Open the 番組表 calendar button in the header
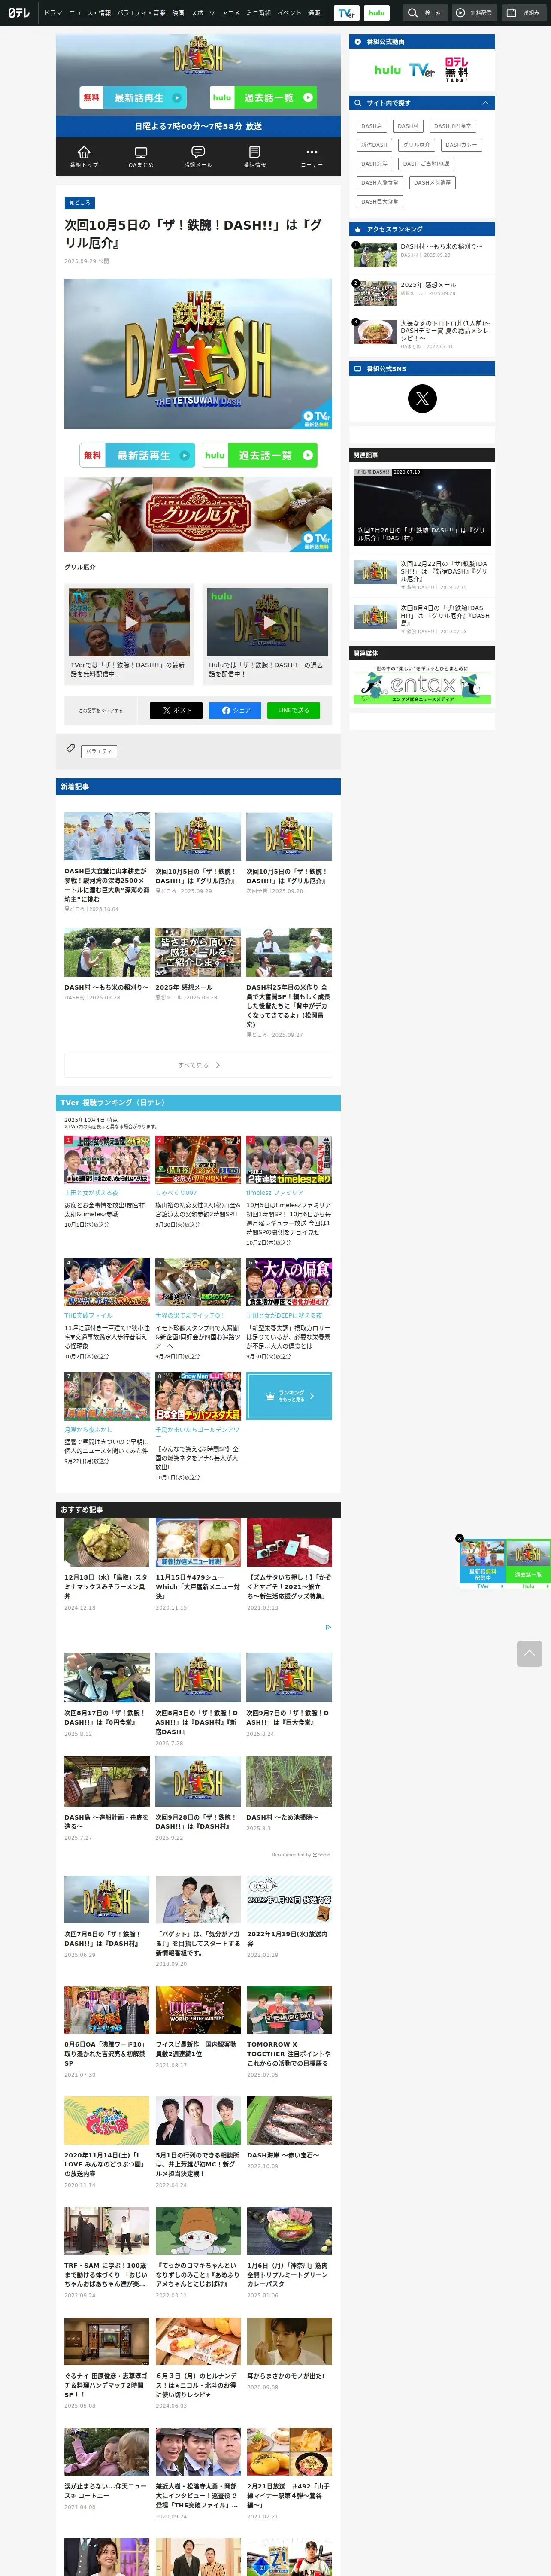This screenshot has width=551, height=2576. tap(524, 13)
